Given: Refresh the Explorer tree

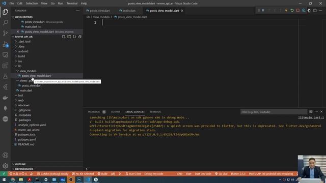Looking at the screenshot, I should pos(74,37).
